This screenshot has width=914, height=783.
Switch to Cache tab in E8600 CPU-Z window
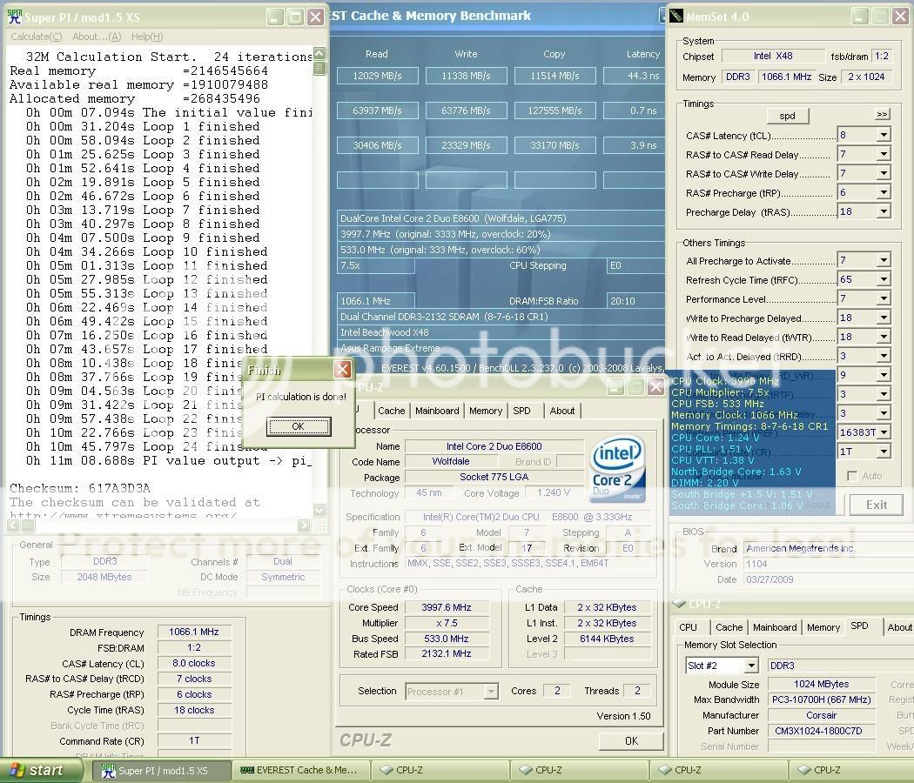tap(391, 411)
